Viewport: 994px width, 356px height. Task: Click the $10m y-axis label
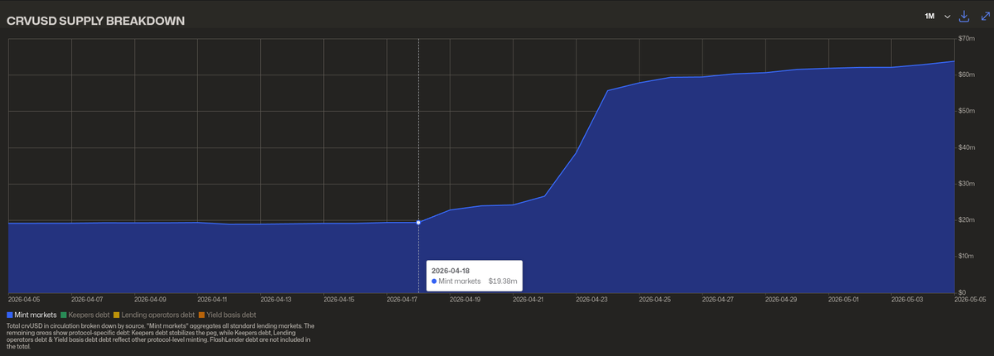(x=966, y=256)
